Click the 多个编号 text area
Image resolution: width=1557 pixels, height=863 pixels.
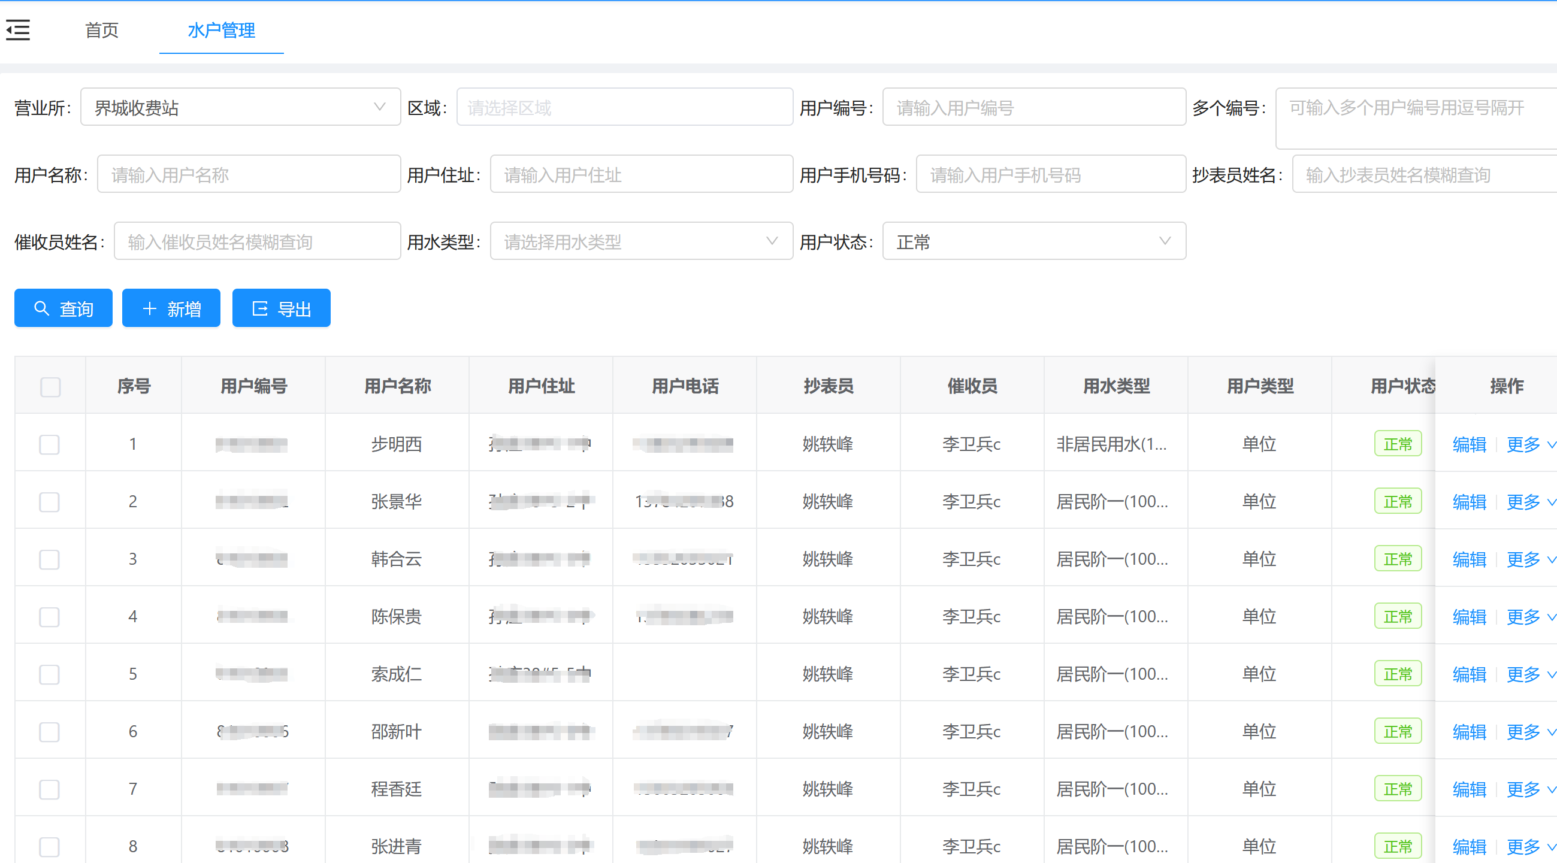click(x=1416, y=119)
